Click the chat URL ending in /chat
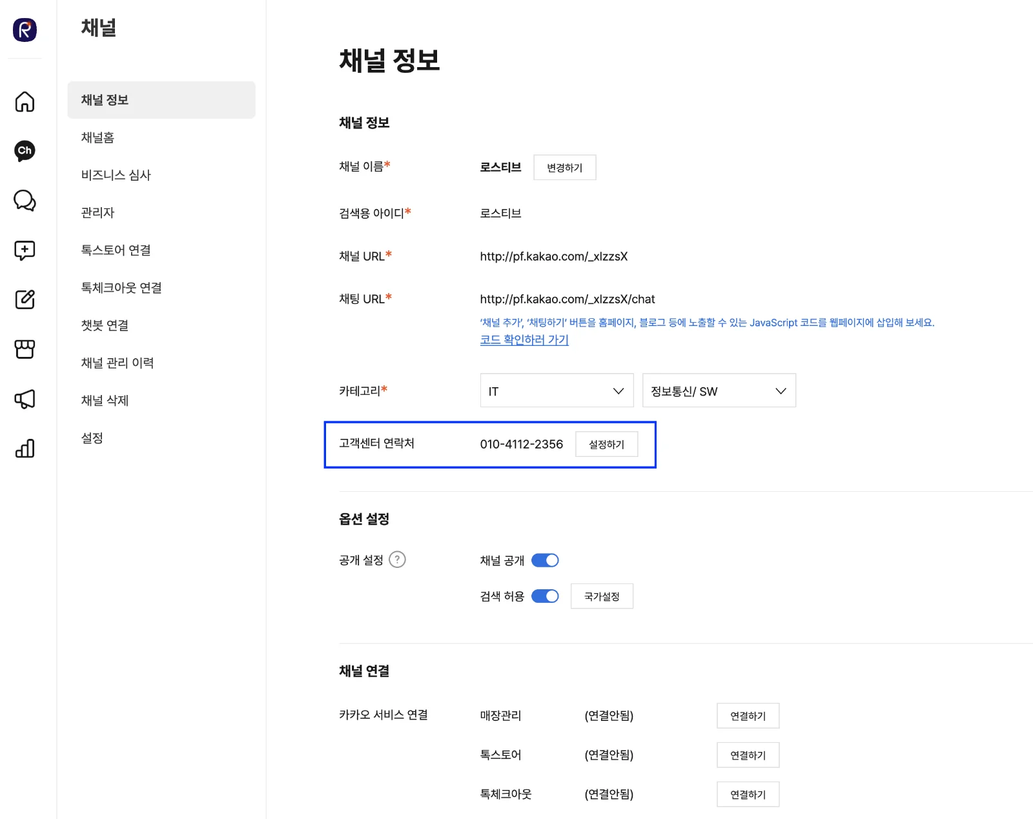This screenshot has width=1033, height=819. point(568,299)
